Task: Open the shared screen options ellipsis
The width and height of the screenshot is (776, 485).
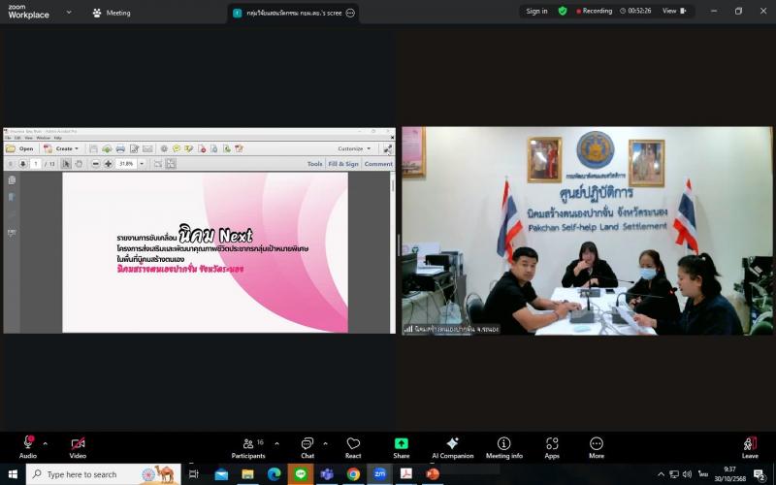Action: (x=350, y=13)
